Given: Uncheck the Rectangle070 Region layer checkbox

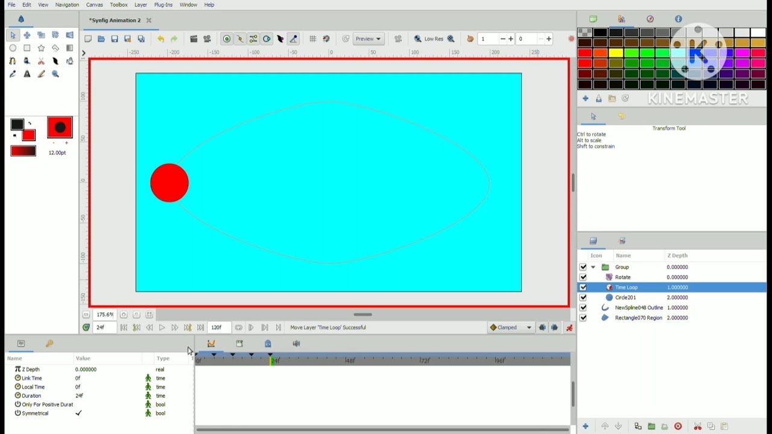Looking at the screenshot, I should 583,318.
